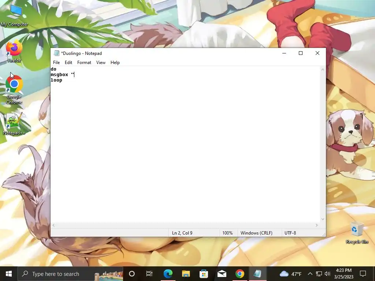
Task: Click the horizontal scroll left arrow
Action: click(x=53, y=225)
